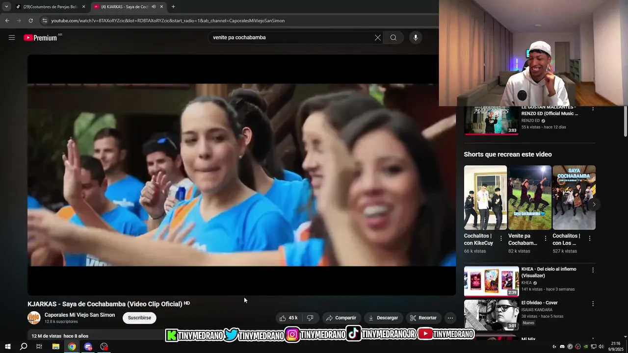This screenshot has width=628, height=353.
Task: Show next shorts with right arrow
Action: [594, 204]
